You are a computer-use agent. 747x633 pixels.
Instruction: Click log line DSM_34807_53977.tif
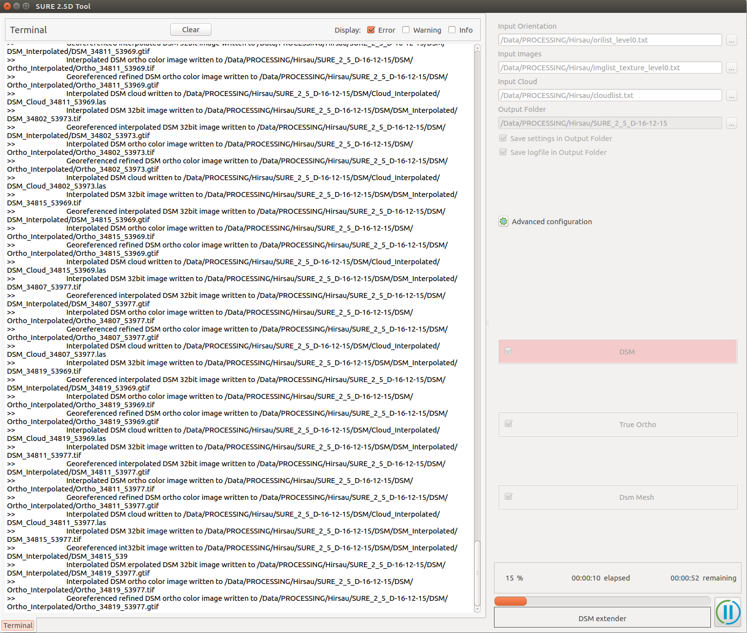(x=44, y=287)
